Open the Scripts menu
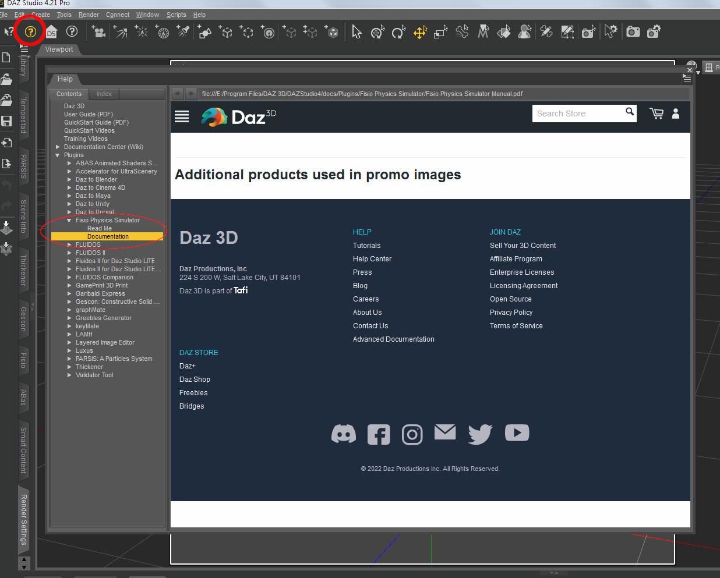 click(176, 15)
